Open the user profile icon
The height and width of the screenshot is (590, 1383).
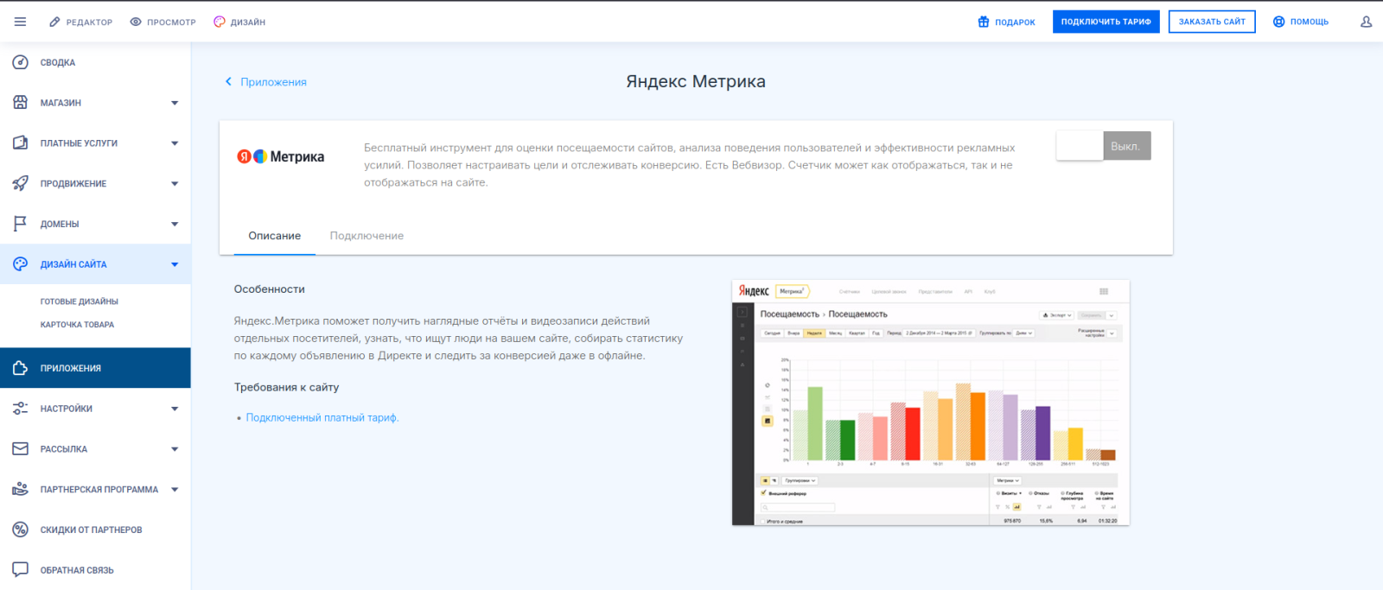1366,22
